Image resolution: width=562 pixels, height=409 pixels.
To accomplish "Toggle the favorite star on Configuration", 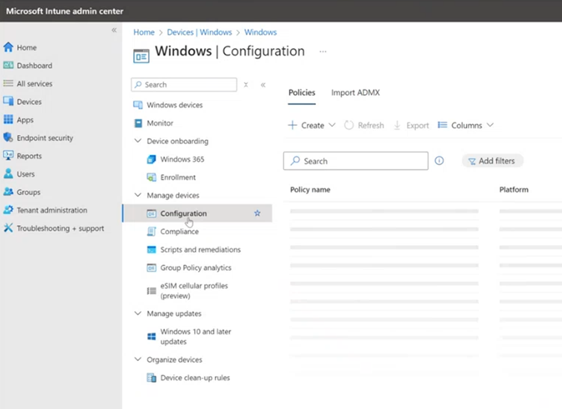I will pos(256,213).
